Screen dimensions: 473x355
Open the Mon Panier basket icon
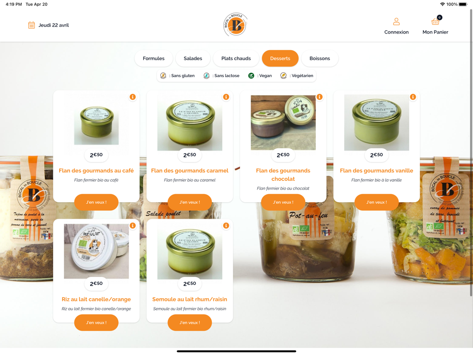[435, 21]
